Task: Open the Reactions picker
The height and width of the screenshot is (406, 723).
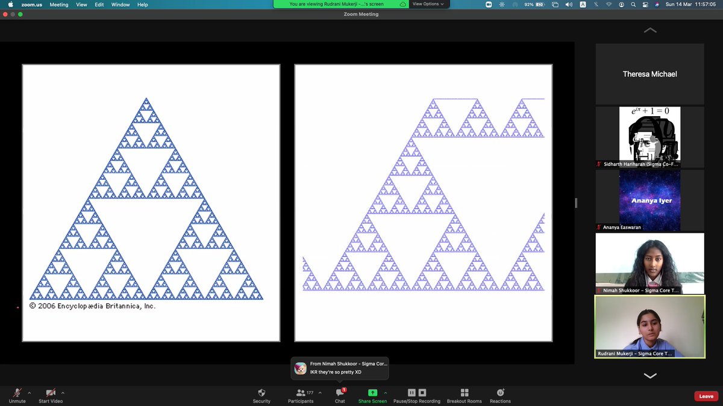Action: 499,394
